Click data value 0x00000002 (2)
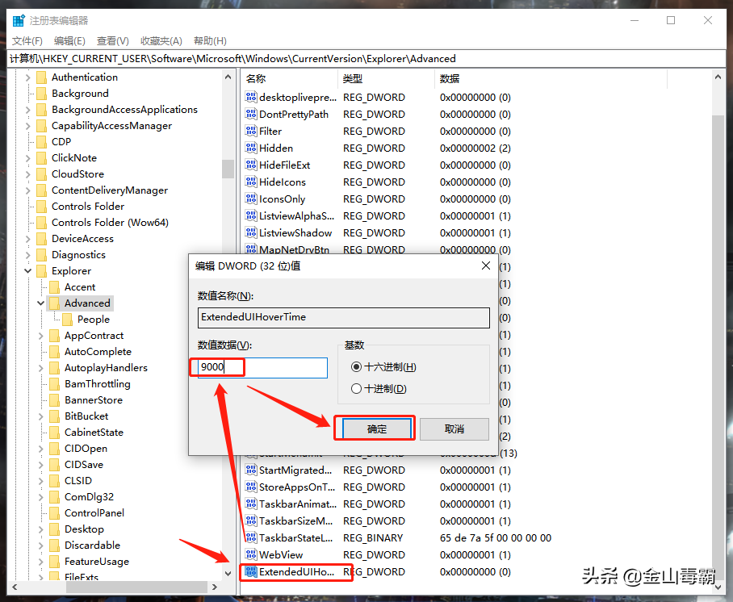 [x=475, y=148]
